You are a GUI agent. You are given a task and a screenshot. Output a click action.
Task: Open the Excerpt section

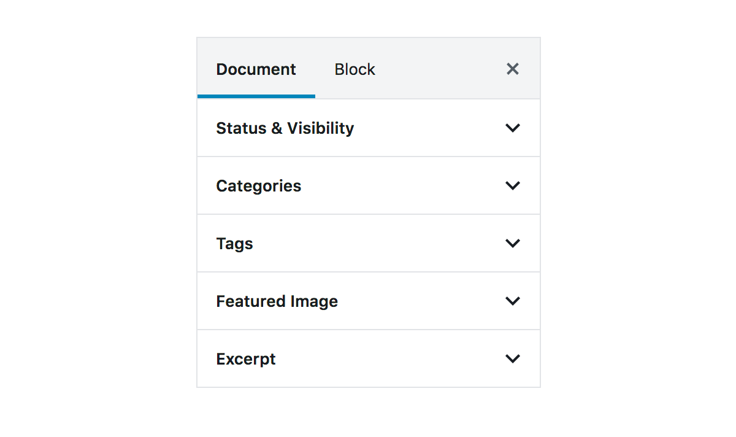(x=368, y=358)
